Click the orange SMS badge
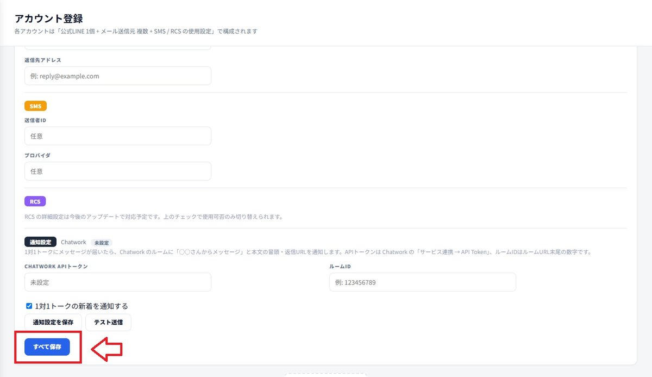 tap(35, 107)
